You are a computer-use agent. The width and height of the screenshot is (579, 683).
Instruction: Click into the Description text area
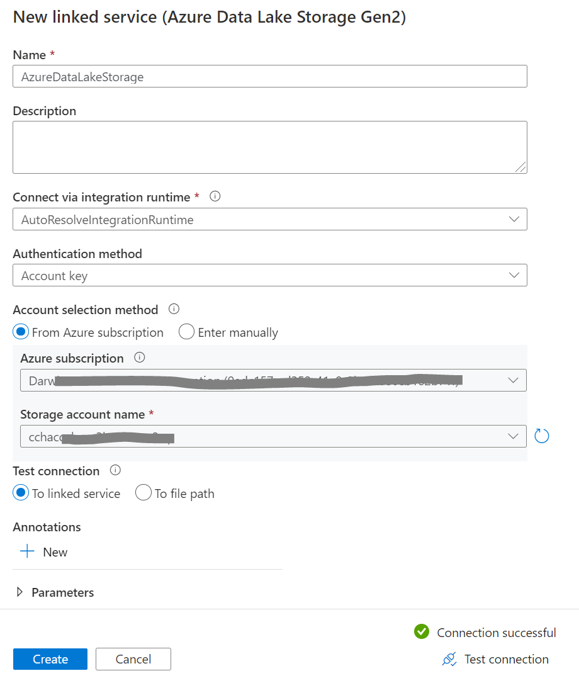coord(269,147)
